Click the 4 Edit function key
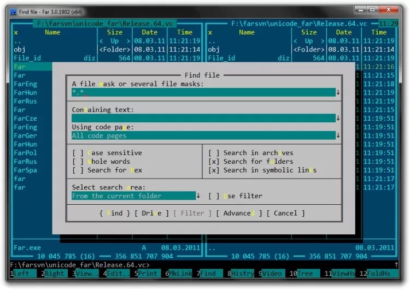This screenshot has width=410, height=290. pos(116,273)
